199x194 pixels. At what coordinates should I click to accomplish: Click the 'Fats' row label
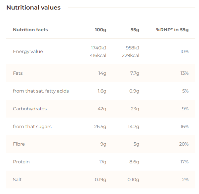click(18, 73)
